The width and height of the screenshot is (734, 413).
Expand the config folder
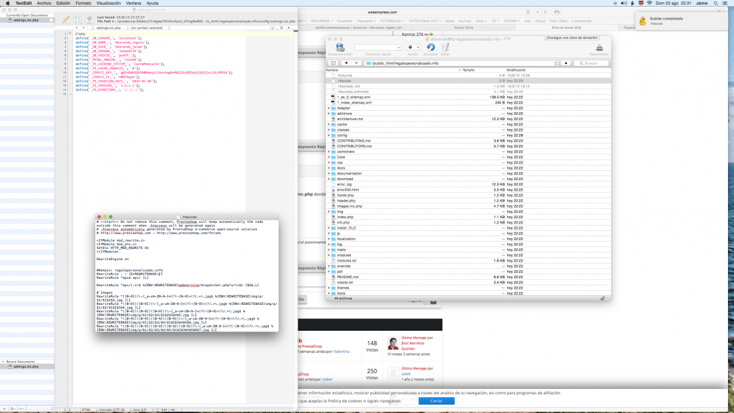pyautogui.click(x=328, y=135)
